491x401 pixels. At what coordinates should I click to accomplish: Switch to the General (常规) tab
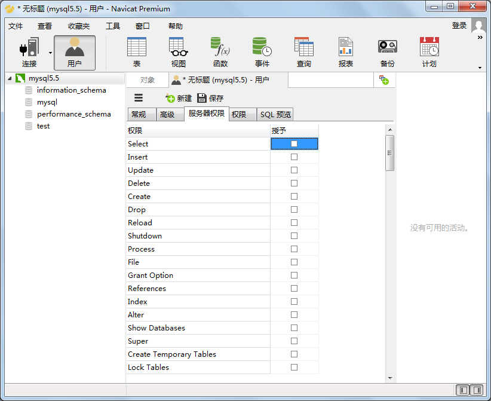point(142,114)
